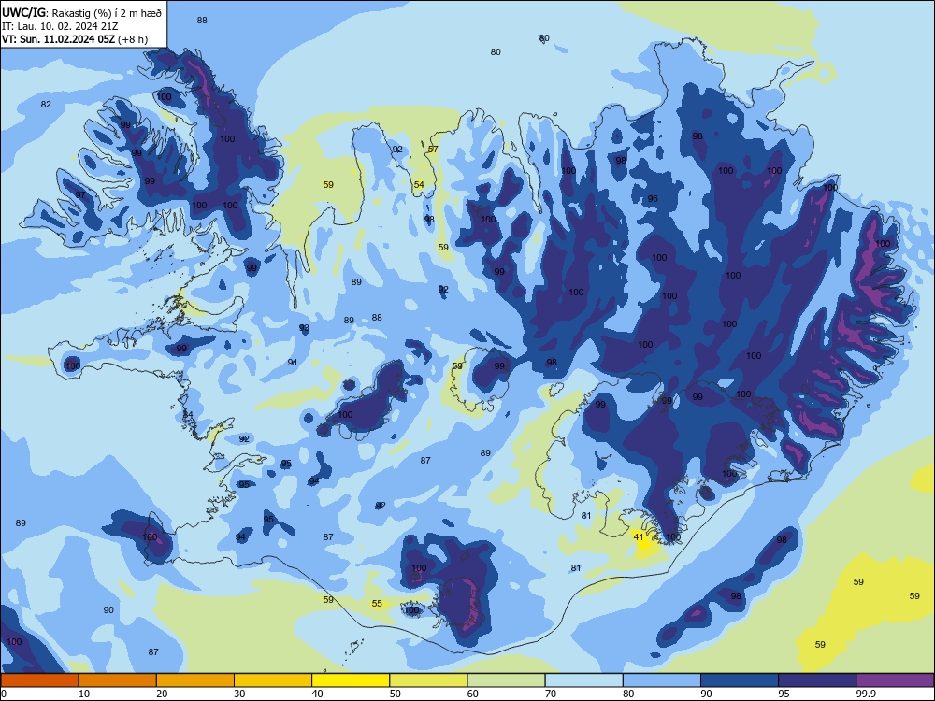The image size is (935, 701).
Task: Click the '10' legend tick label
Action: [84, 694]
